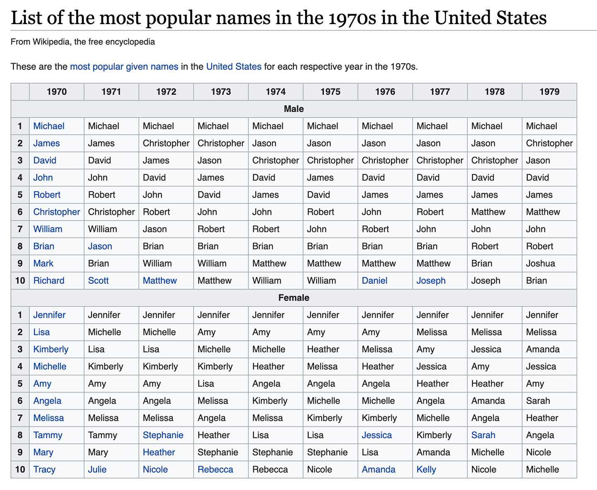This screenshot has height=490, width=597.
Task: Click the blue Jessica link under 1976
Action: tap(376, 435)
